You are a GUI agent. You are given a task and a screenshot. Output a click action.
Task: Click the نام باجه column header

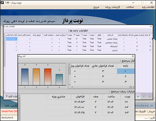coord(110,35)
